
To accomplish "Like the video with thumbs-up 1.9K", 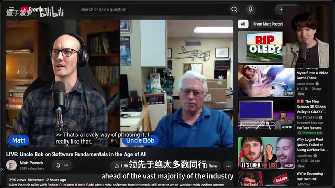I will click(x=121, y=166).
